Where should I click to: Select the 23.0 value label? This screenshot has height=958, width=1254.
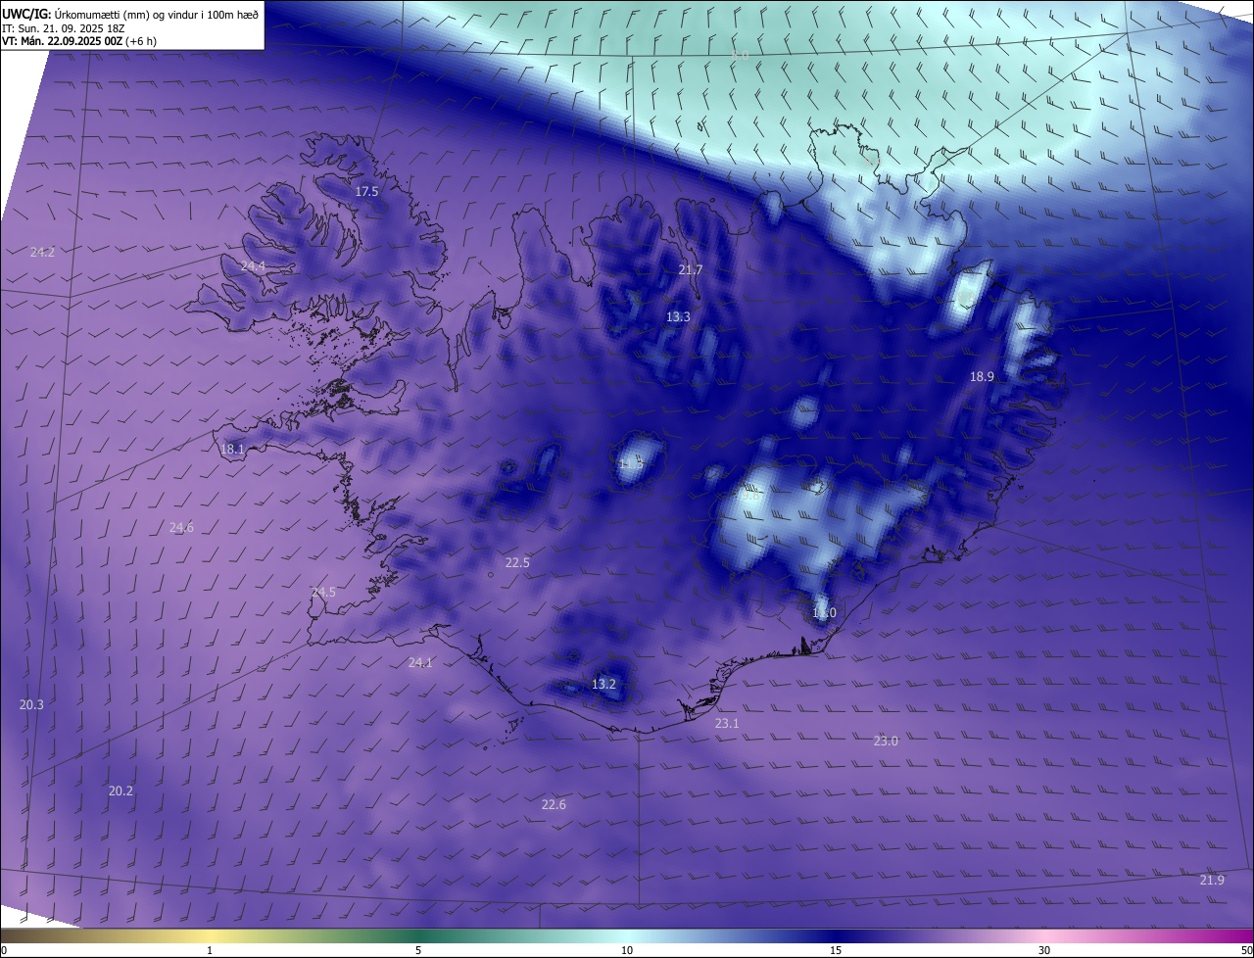tap(886, 741)
